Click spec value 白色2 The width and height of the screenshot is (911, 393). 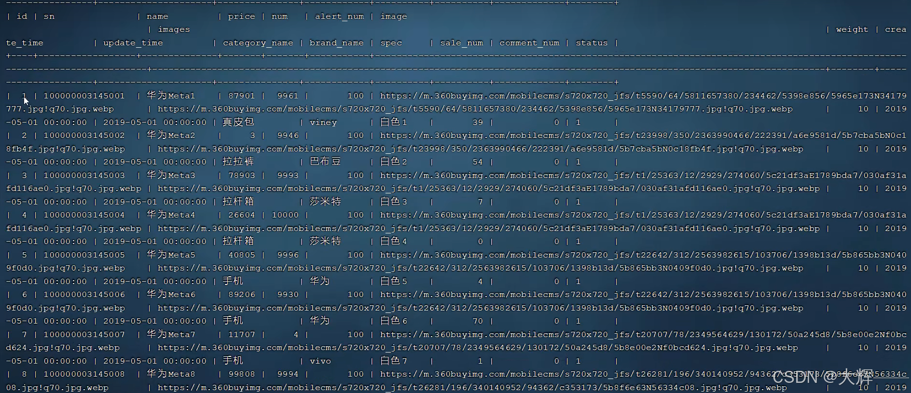393,162
